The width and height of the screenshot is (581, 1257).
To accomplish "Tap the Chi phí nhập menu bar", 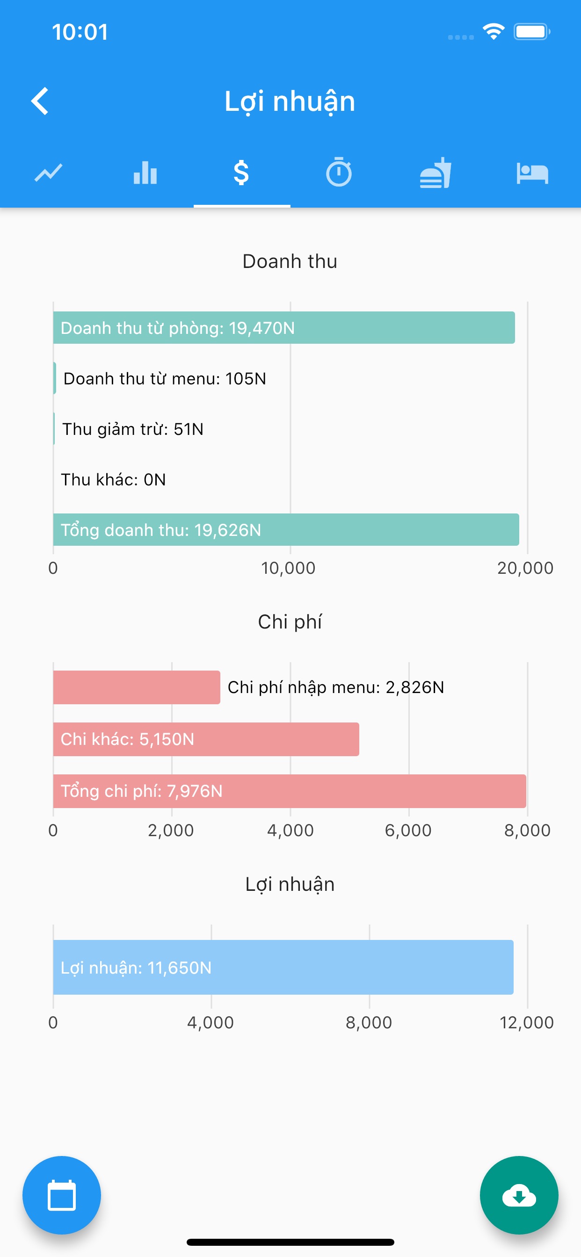I will click(137, 687).
